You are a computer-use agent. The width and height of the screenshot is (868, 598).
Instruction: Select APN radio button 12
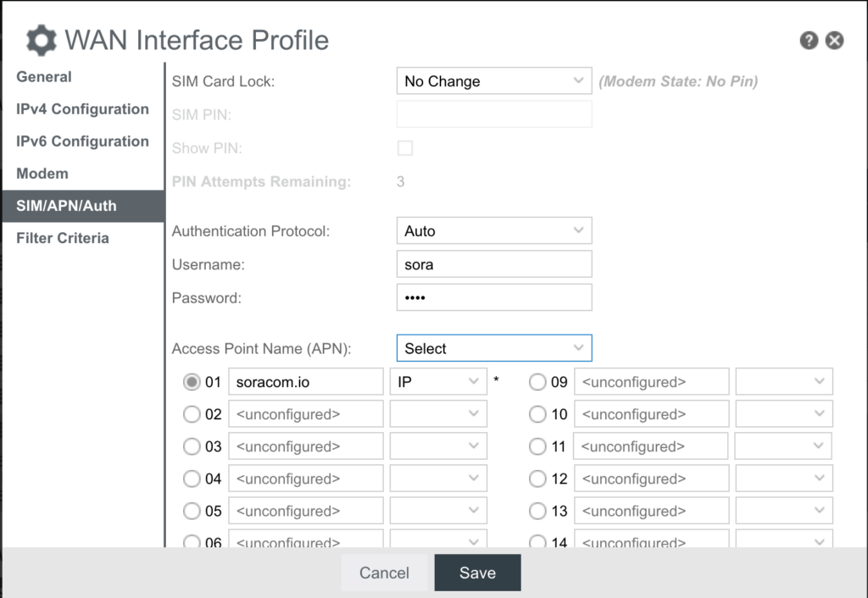pyautogui.click(x=537, y=479)
